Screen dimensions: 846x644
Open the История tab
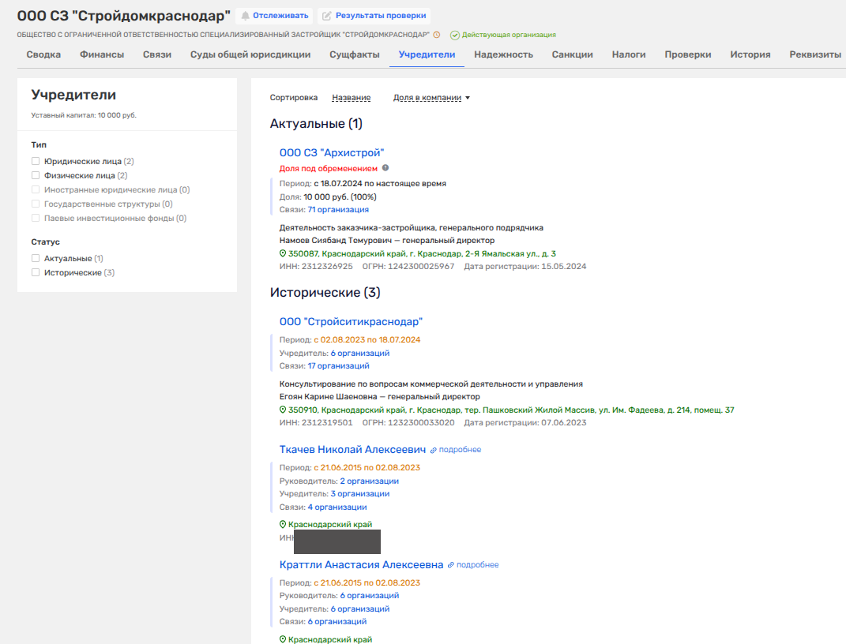tap(750, 54)
